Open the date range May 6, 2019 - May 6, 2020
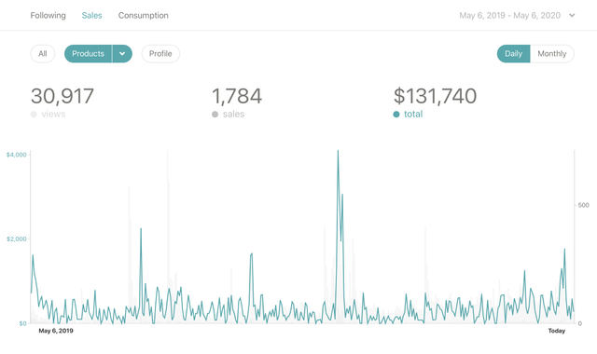 [x=510, y=16]
